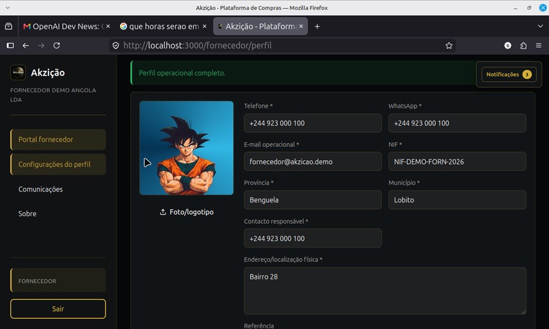This screenshot has height=329, width=549.
Task: Select the Município field with Lobito
Action: coord(457,200)
